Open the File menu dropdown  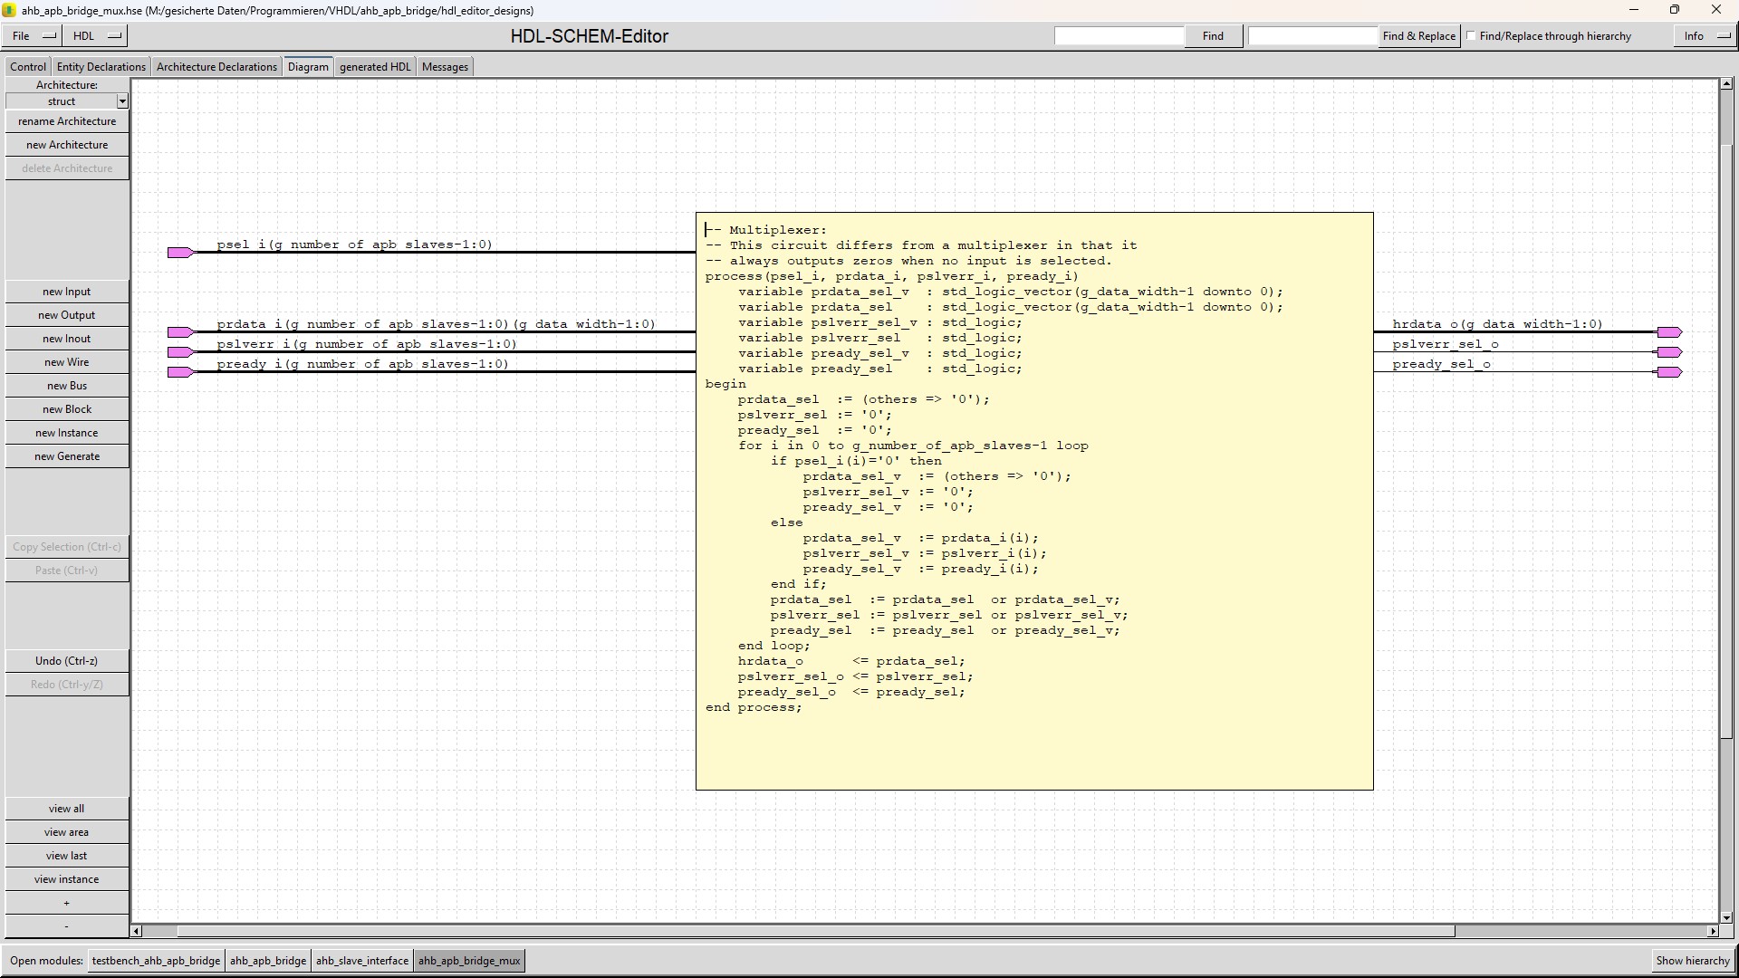(34, 36)
